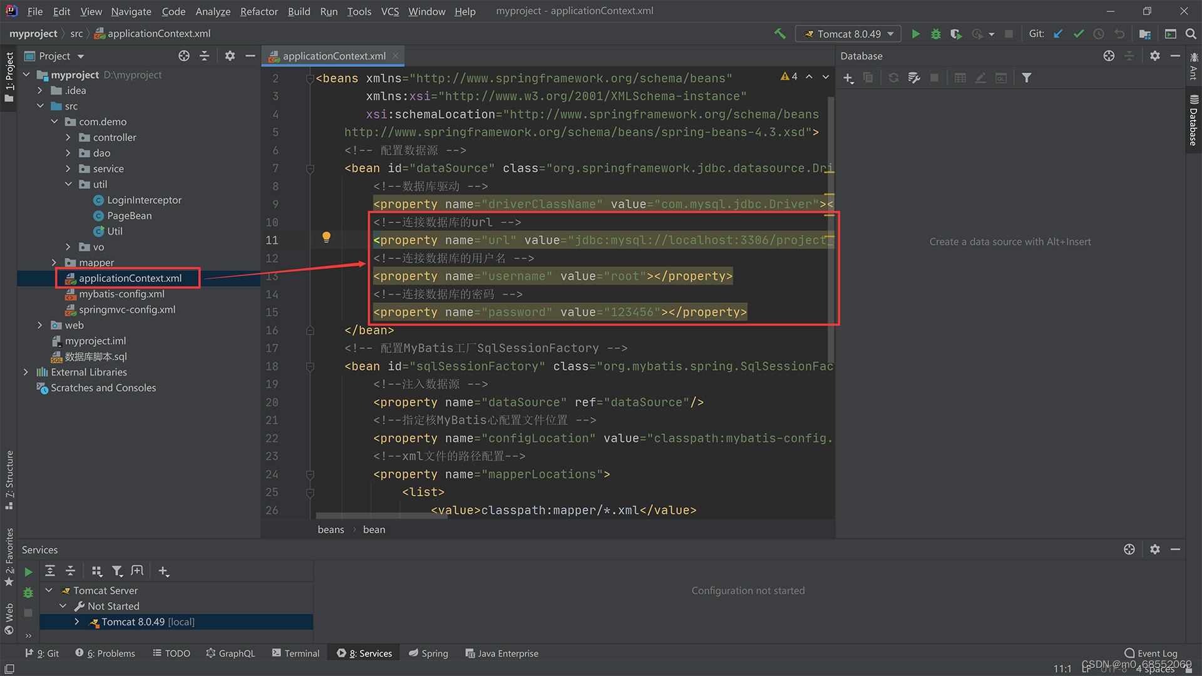Click the green Run button in toolbar
This screenshot has height=676, width=1202.
(x=915, y=34)
